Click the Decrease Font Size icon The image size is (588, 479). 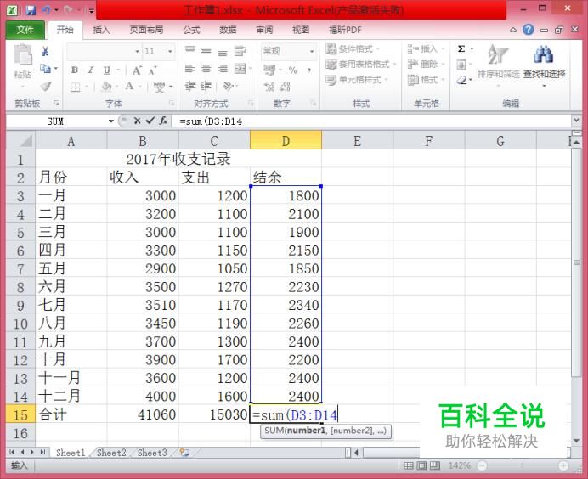153,70
